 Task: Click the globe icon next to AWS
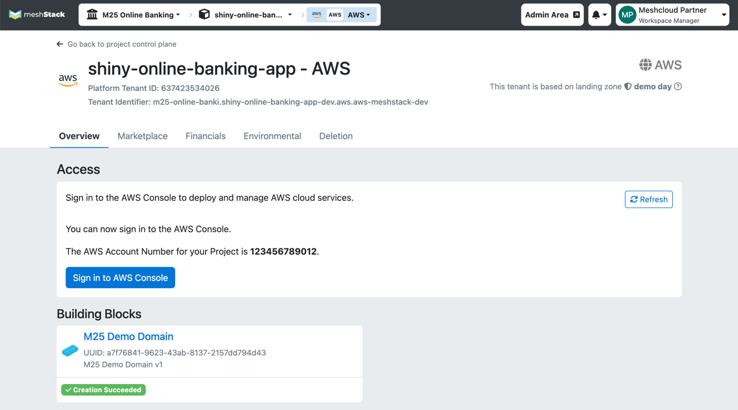(646, 65)
